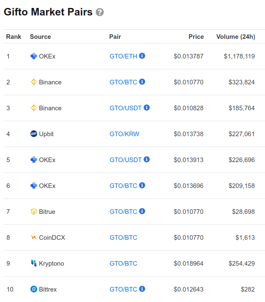Screen dimensions: 265x302
Task: Open the OKEx GTO/BTC pair link
Action: click(x=124, y=185)
